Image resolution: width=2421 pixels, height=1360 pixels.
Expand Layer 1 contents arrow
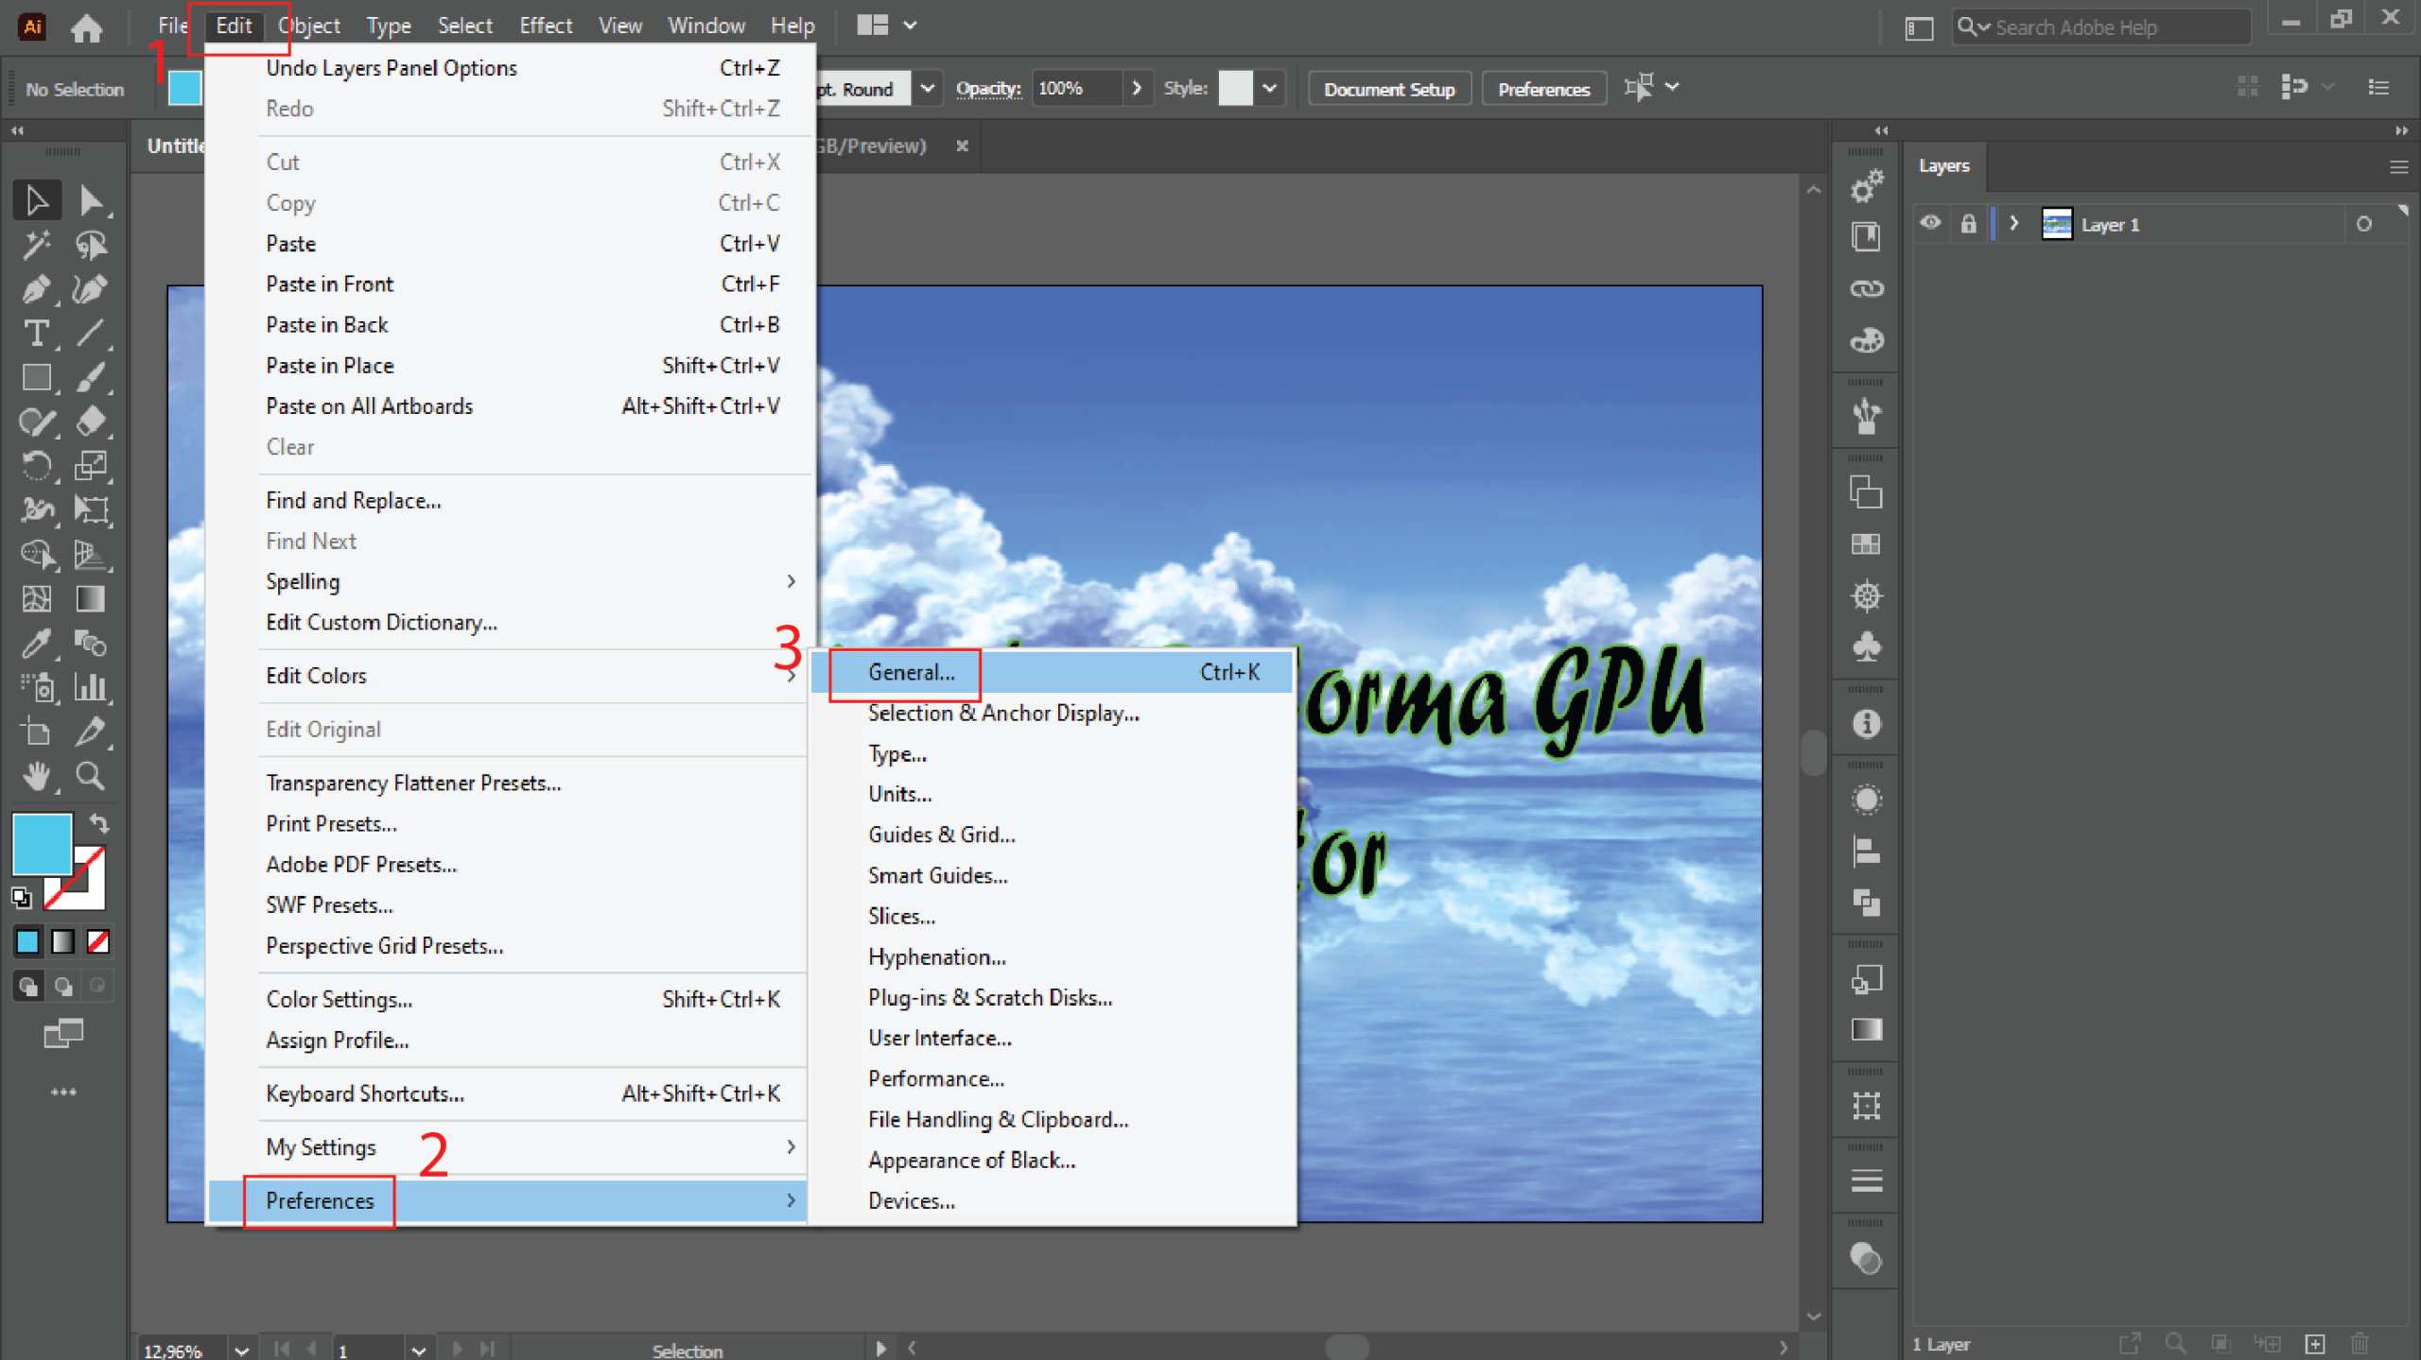pyautogui.click(x=2013, y=224)
